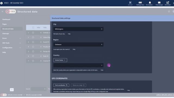Close the 4SEO panel with X
The width and height of the screenshot is (174, 98).
pos(2,11)
